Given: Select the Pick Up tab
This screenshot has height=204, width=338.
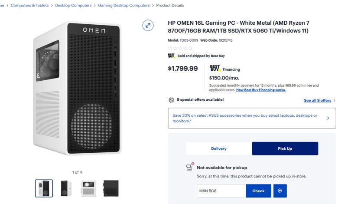Looking at the screenshot, I should [285, 148].
